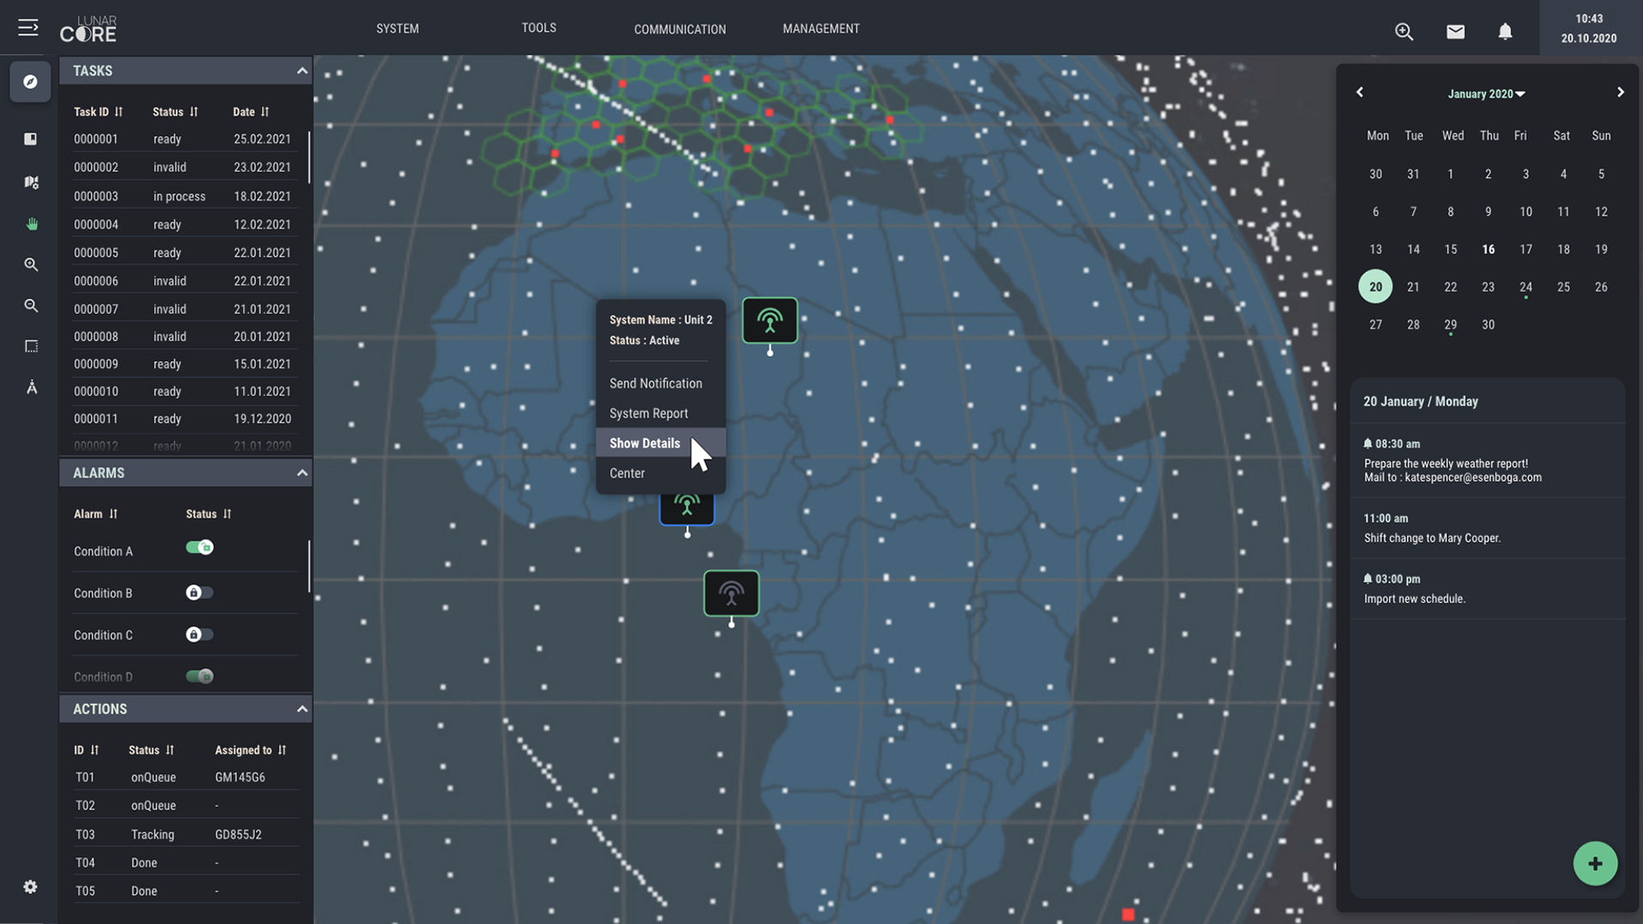The image size is (1643, 924).
Task: Toggle Condition C alarm switch
Action: tap(199, 635)
